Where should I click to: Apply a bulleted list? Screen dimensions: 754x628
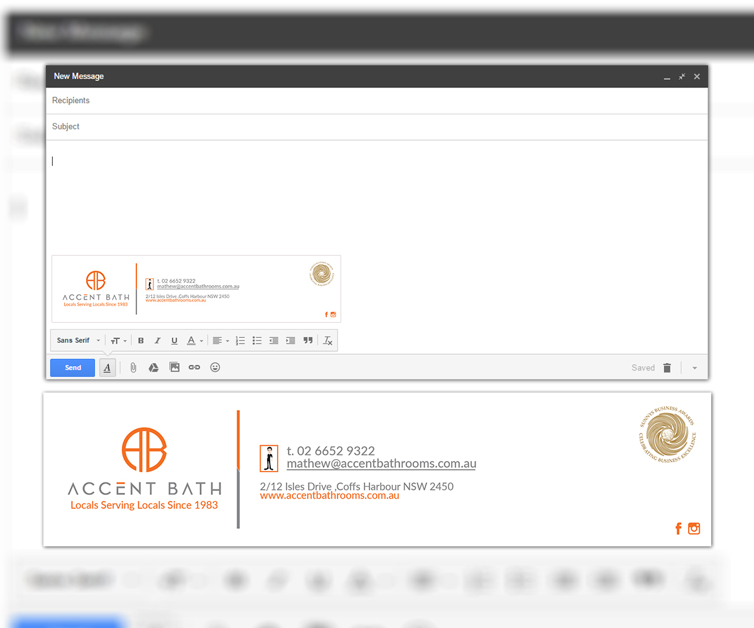coord(257,340)
